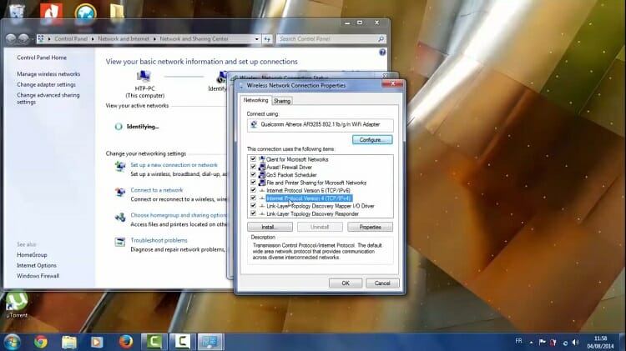Expand breadcrumb arrow before Control Panel
Viewport: 626px width, 351px height.
click(x=49, y=38)
